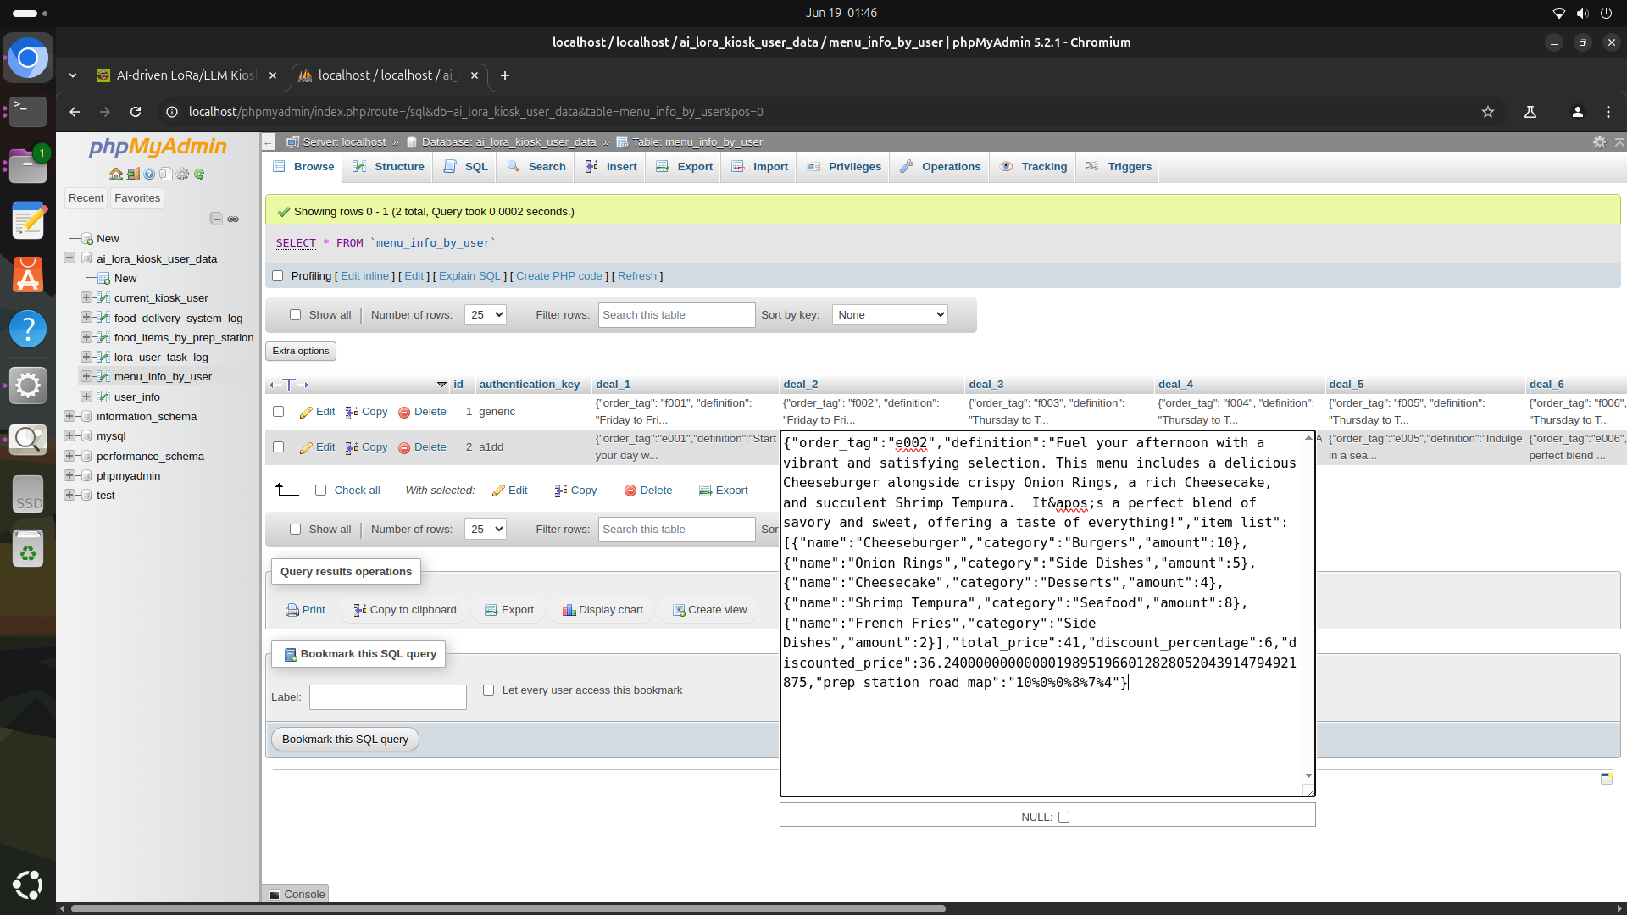1627x915 pixels.
Task: Open the Operations tab
Action: (940, 167)
